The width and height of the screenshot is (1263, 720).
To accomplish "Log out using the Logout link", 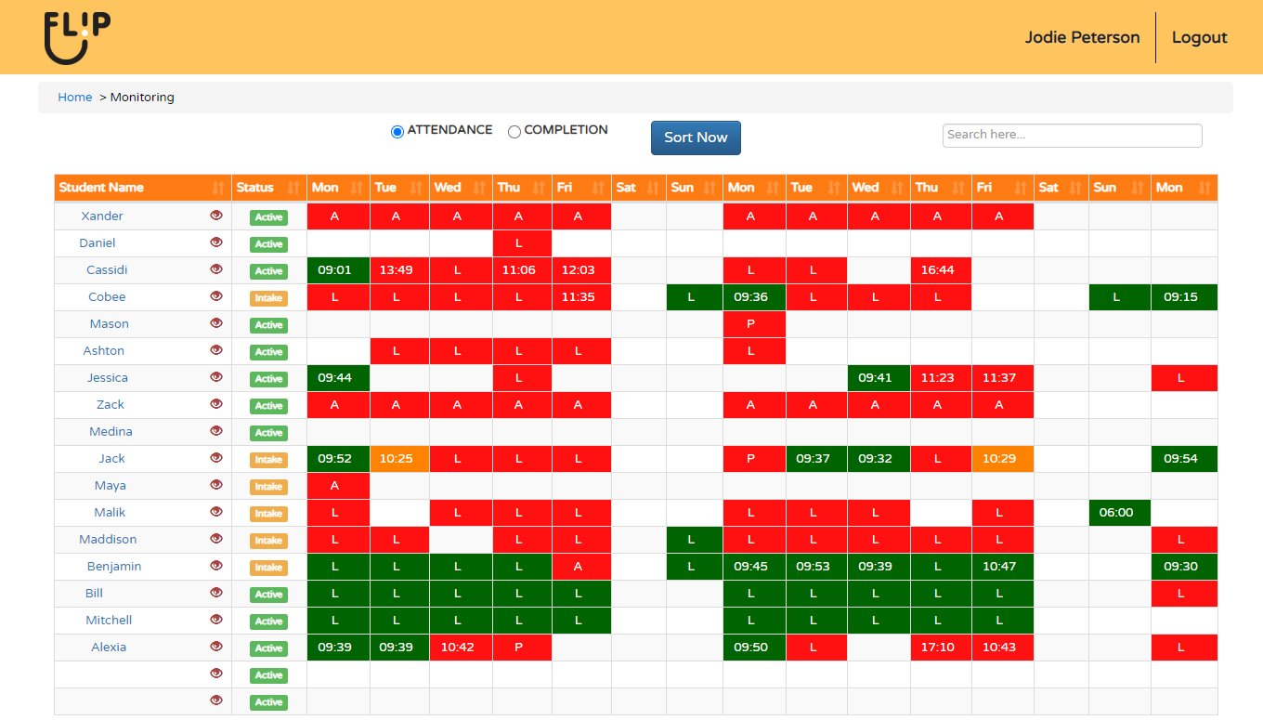I will point(1199,37).
